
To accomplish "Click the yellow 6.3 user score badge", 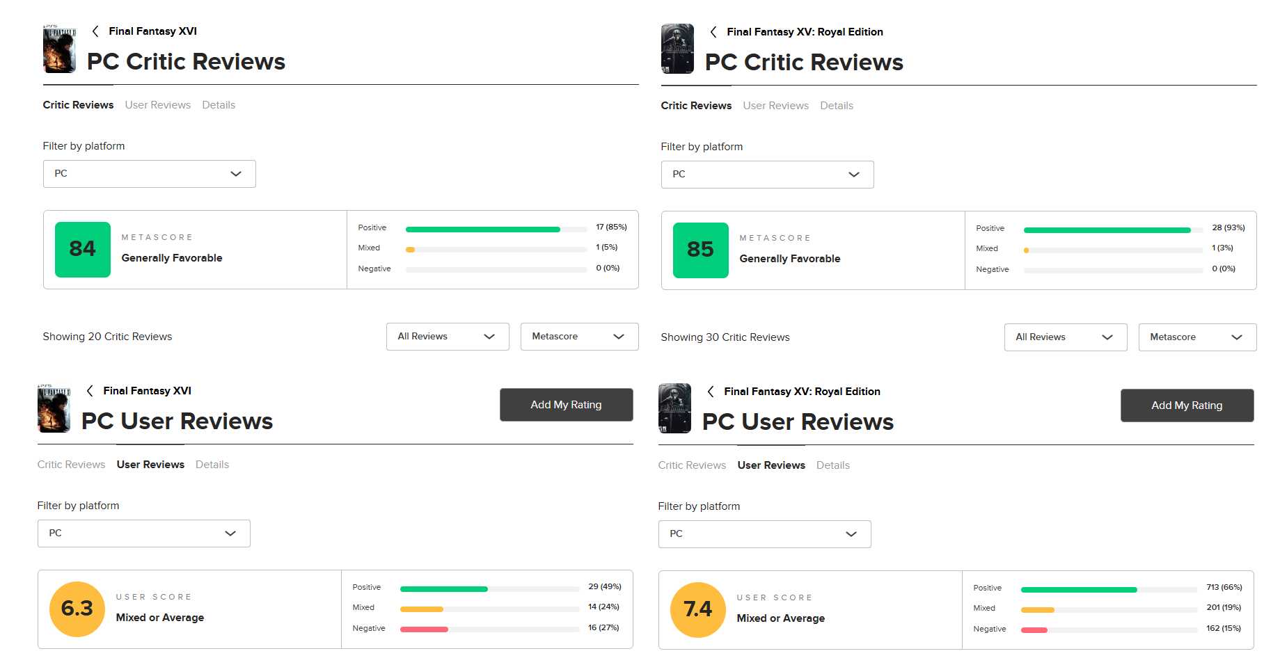I will click(77, 609).
